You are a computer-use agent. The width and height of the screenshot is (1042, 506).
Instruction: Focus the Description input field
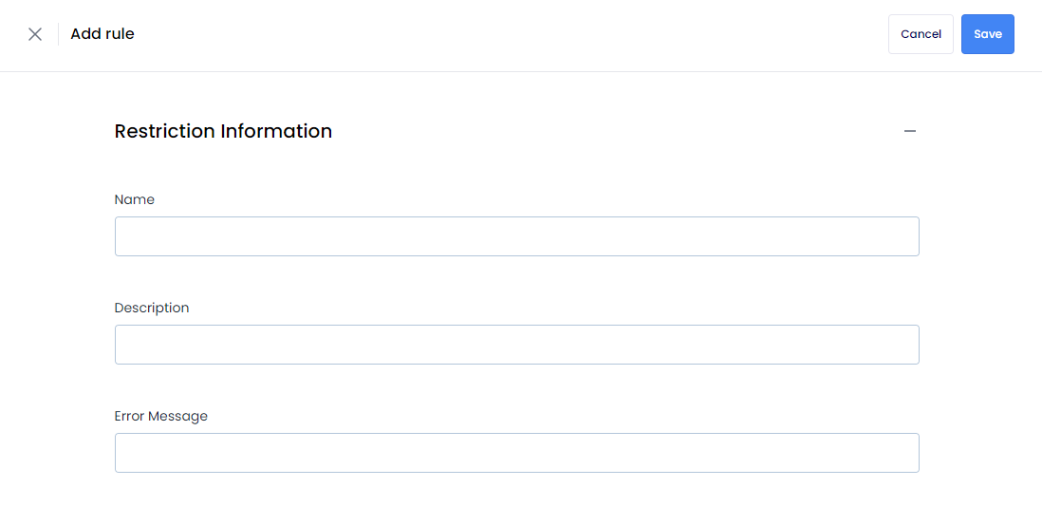517,345
